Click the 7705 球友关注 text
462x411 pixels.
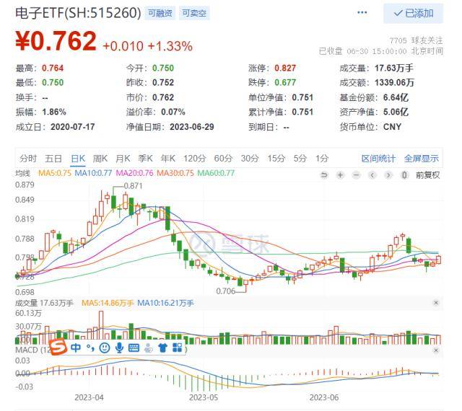(x=416, y=40)
